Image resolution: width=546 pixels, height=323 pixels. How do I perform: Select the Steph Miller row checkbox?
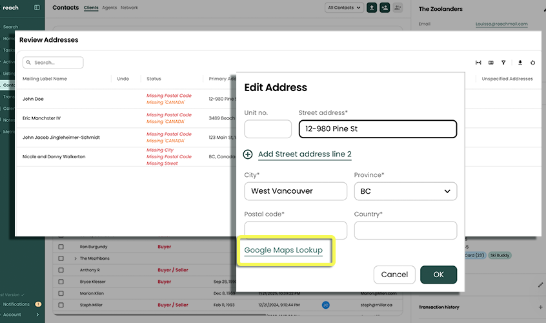coord(61,305)
